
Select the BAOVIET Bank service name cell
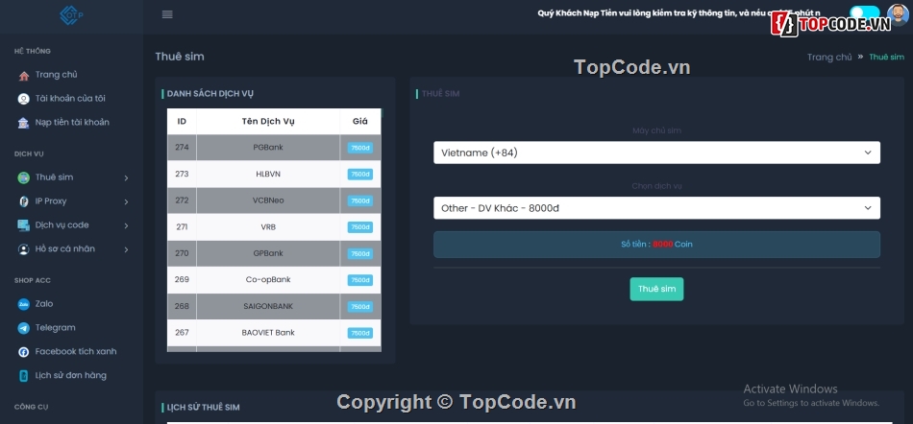pos(268,333)
